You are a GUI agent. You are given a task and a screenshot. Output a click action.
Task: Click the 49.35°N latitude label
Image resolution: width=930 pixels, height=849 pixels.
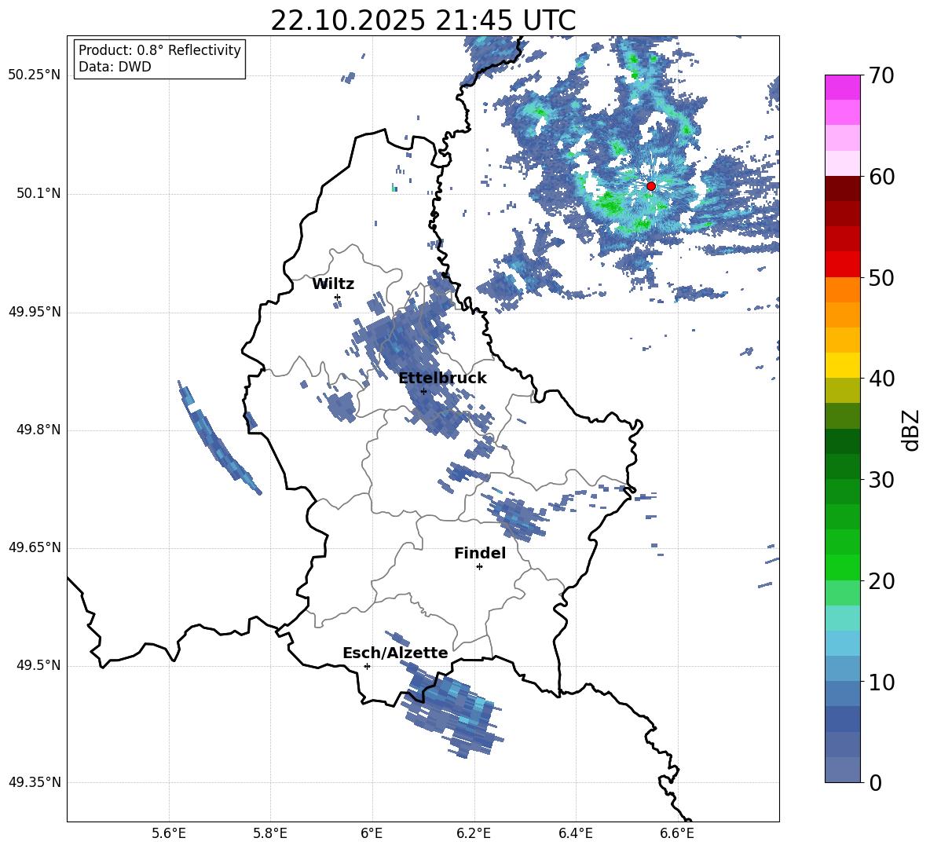point(34,782)
